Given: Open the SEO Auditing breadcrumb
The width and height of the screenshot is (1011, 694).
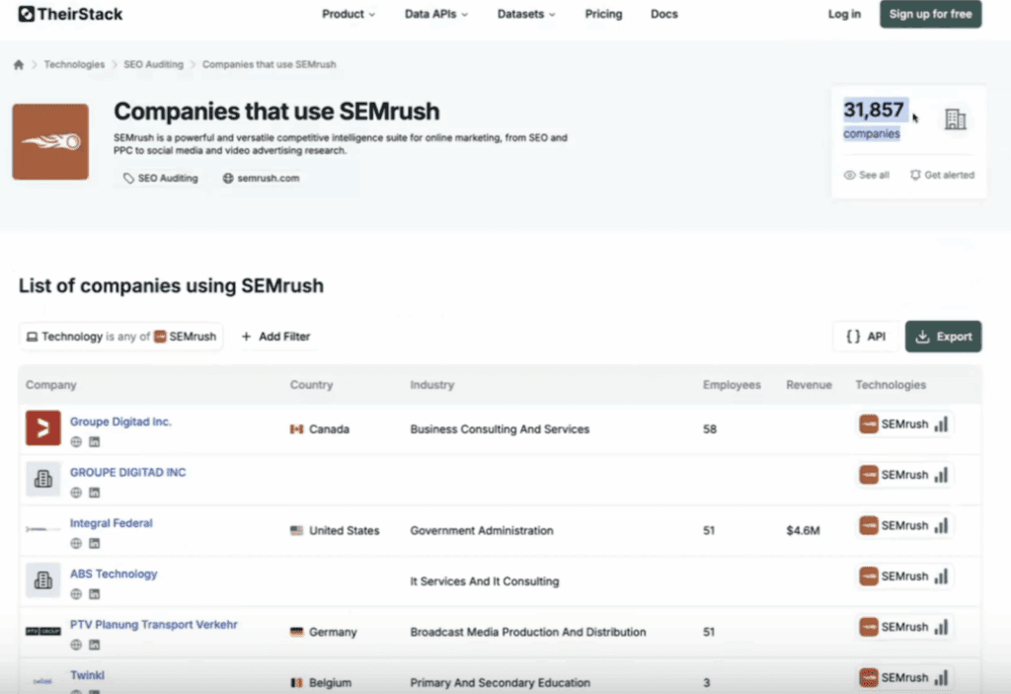Looking at the screenshot, I should [153, 64].
